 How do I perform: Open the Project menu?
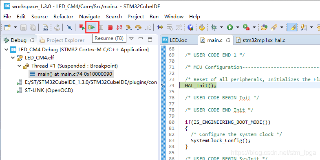[x=136, y=17]
